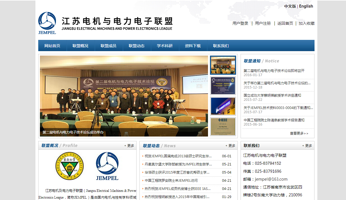This screenshot has height=200, width=346.
Task: Click news date 06-01
Action: pos(227,156)
